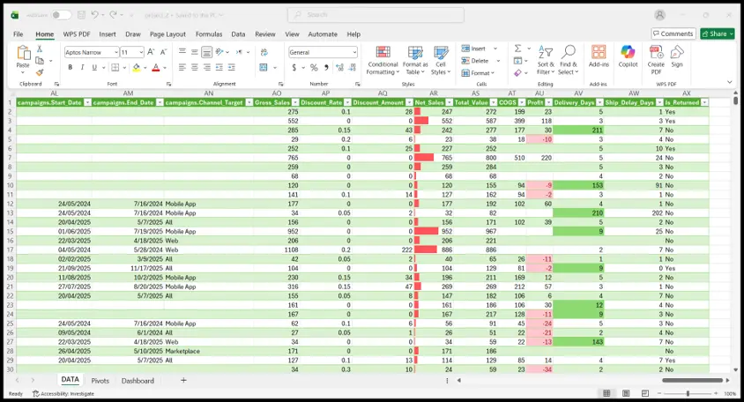
Task: Click the Share button
Action: pos(718,33)
